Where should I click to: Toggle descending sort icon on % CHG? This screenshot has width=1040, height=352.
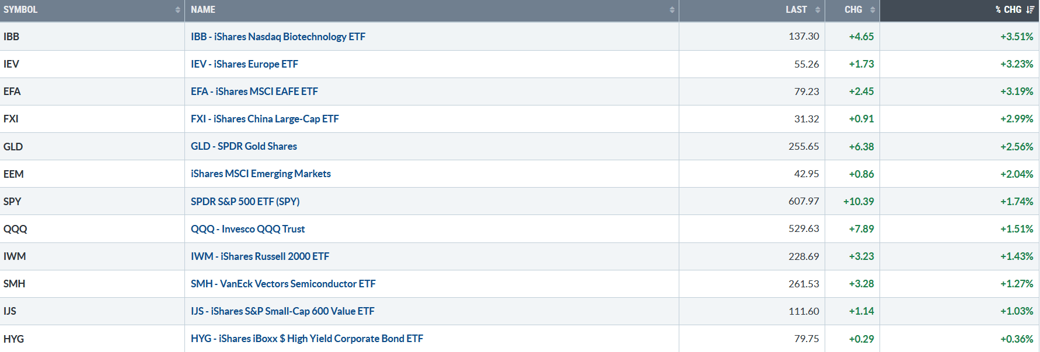click(x=1030, y=10)
